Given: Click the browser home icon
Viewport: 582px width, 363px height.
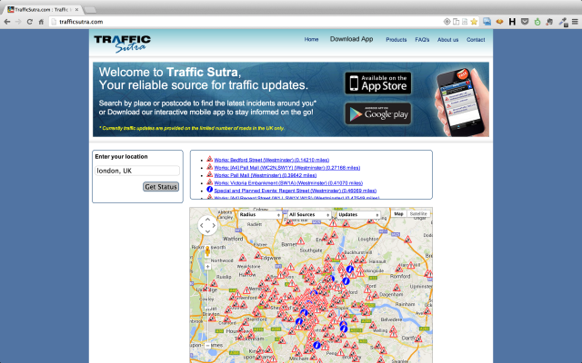Looking at the screenshot, I should click(x=41, y=22).
